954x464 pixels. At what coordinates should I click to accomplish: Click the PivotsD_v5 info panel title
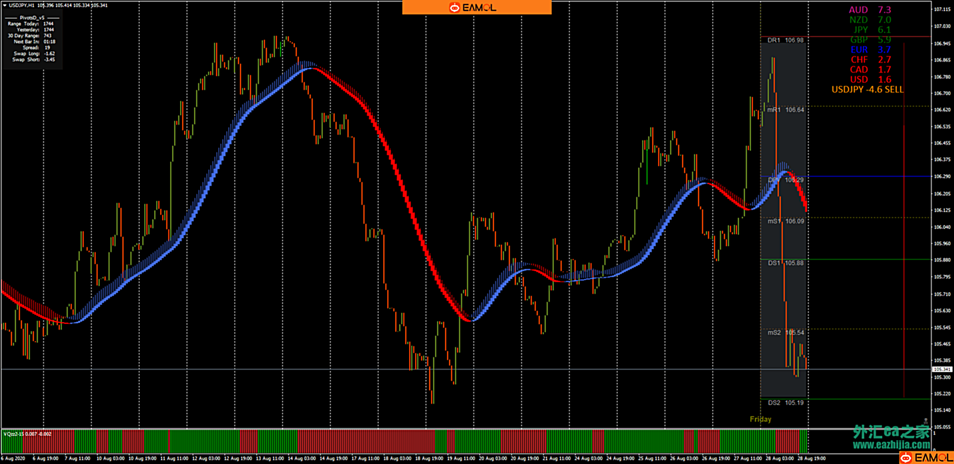tap(32, 18)
